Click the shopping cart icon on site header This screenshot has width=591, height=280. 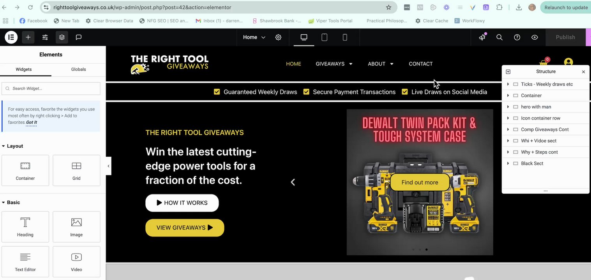point(543,63)
